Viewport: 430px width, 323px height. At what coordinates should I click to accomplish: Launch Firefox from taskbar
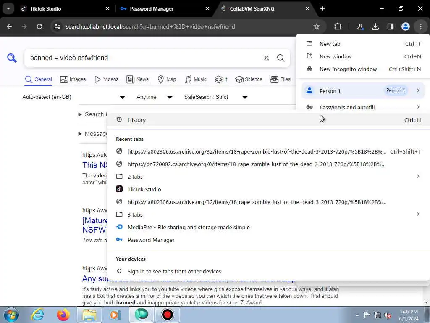(x=63, y=315)
